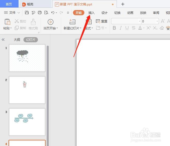Select slide 3 thumbnail with timeline clouds
This screenshot has height=146, width=170.
tap(27, 122)
